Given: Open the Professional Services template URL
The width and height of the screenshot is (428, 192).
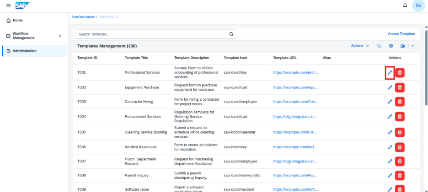Looking at the screenshot, I should (295, 73).
